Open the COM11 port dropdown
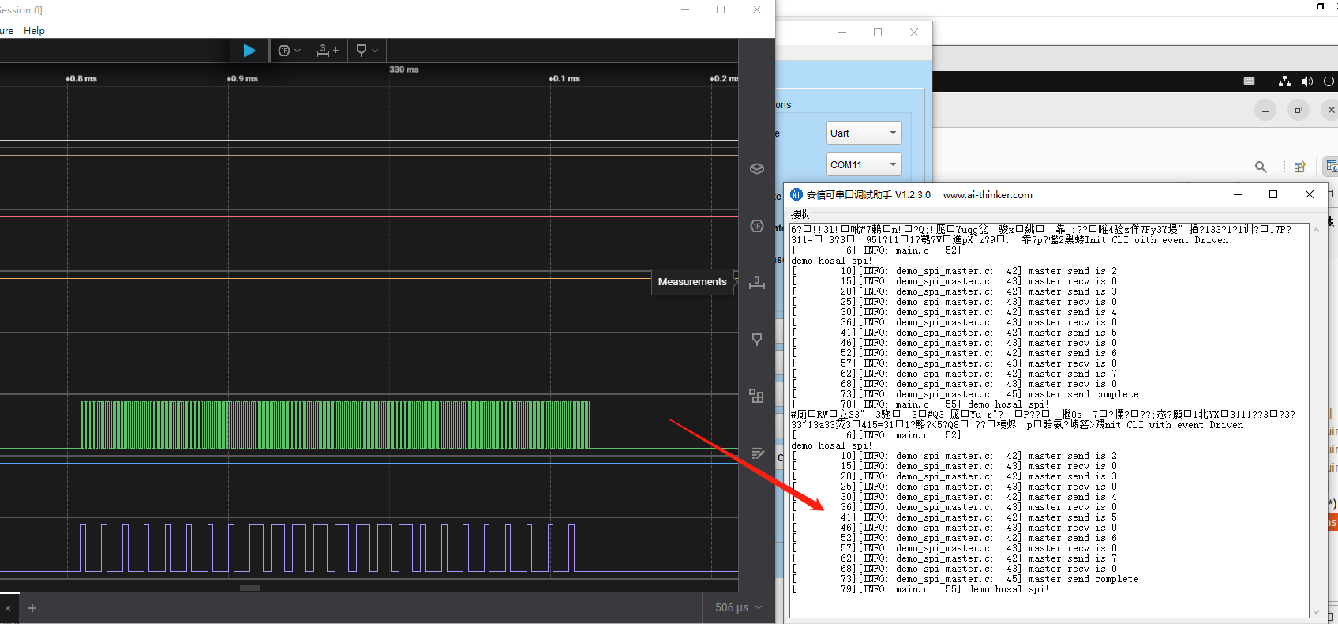 click(864, 164)
